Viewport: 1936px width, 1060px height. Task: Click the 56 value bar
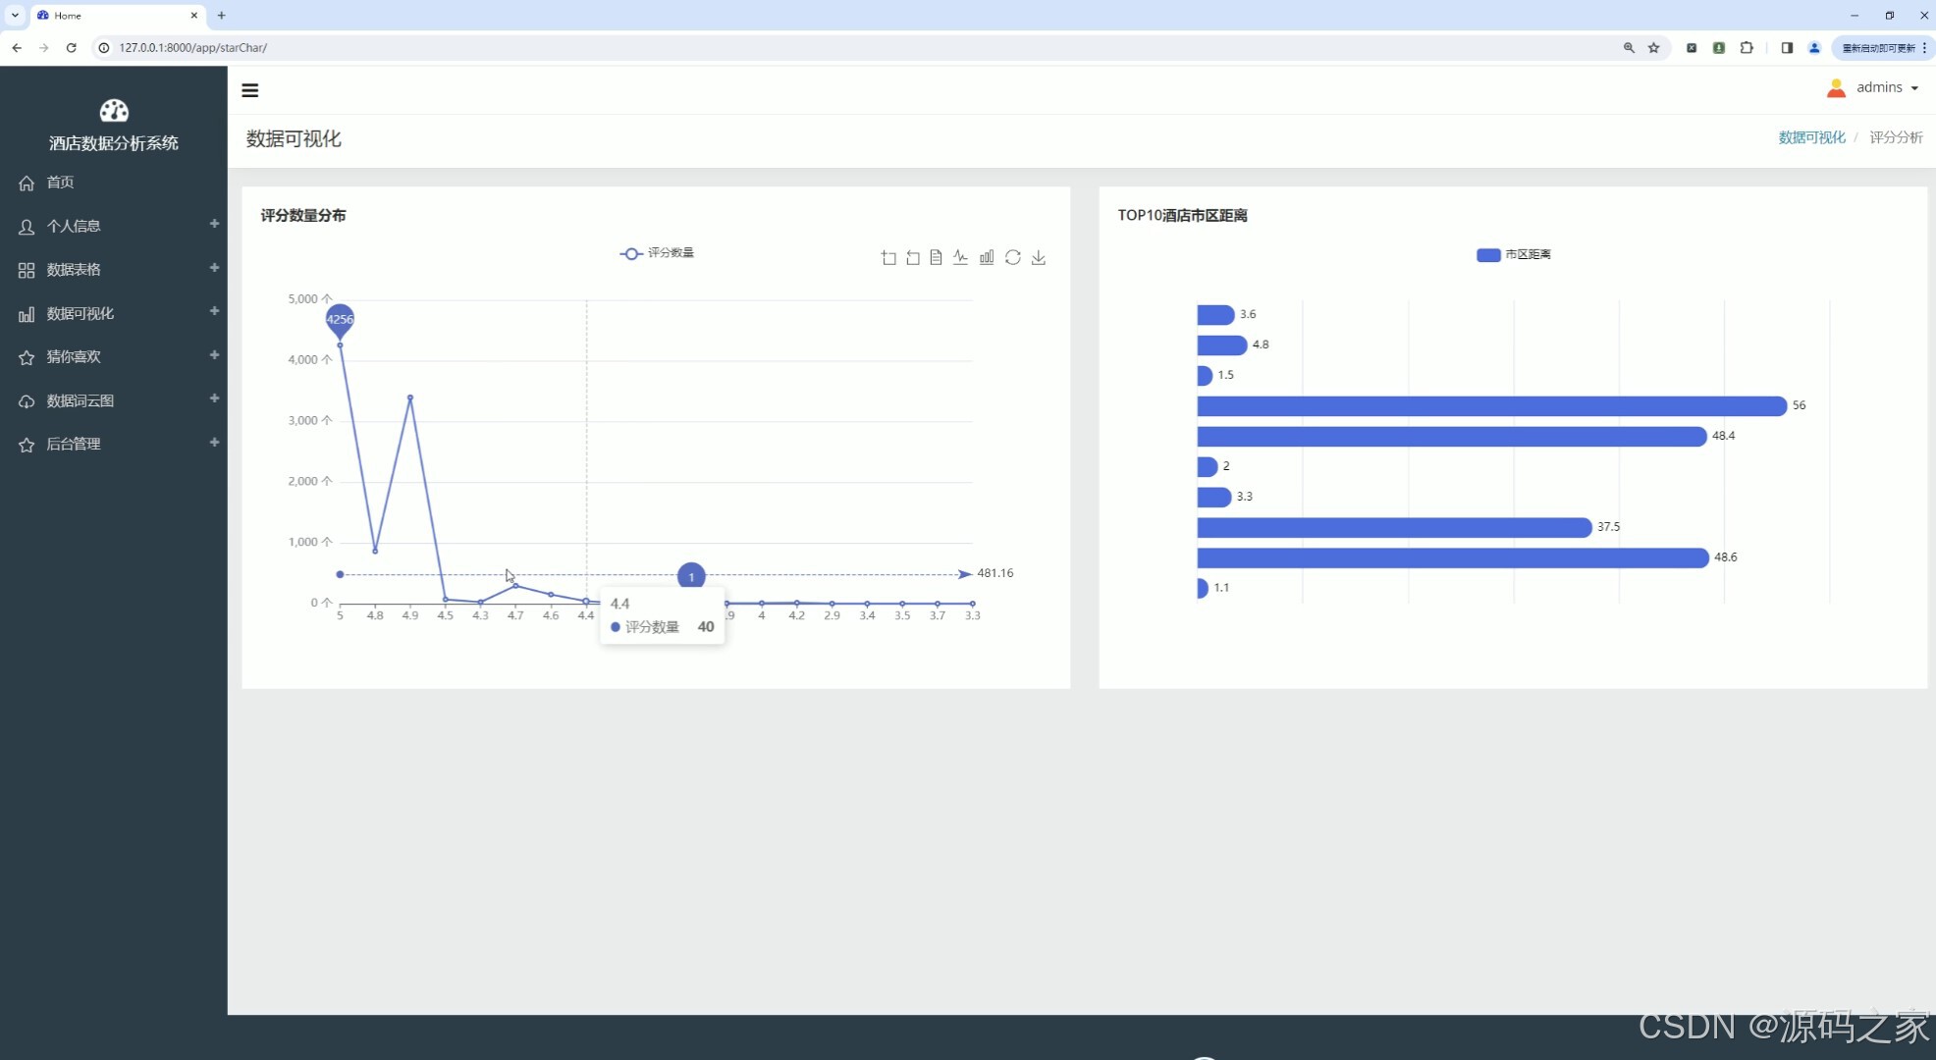1490,405
